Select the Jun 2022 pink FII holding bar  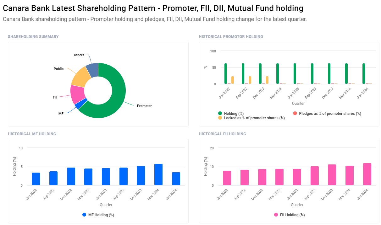[x=227, y=178]
